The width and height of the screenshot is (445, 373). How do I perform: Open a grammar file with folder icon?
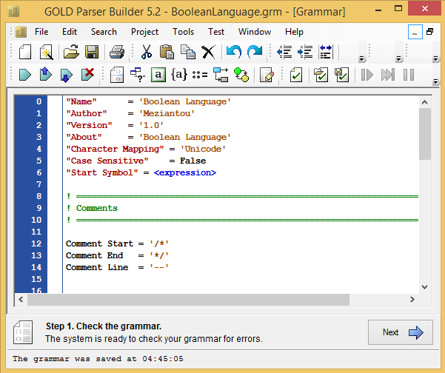coord(70,52)
